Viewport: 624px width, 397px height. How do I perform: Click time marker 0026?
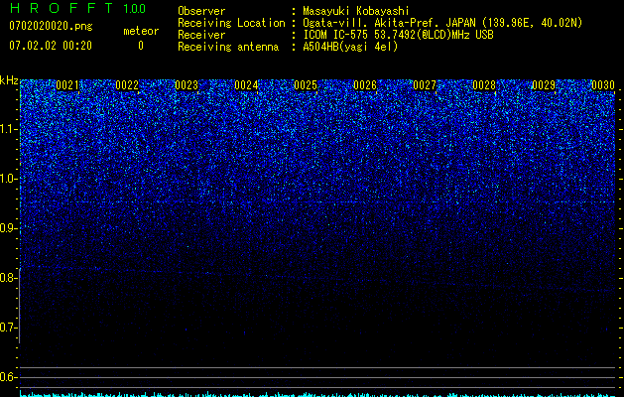point(365,85)
